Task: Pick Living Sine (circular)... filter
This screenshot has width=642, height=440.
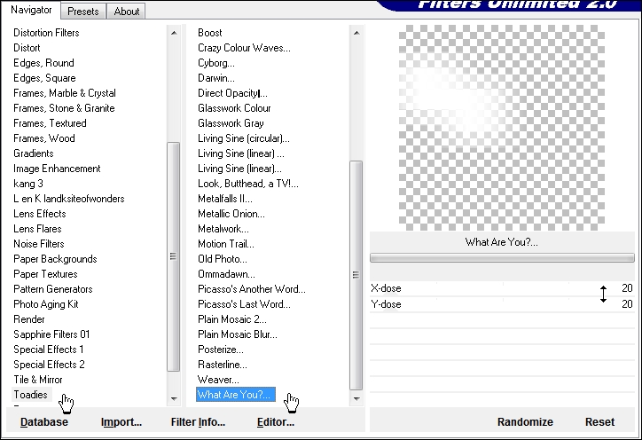Action: [244, 138]
